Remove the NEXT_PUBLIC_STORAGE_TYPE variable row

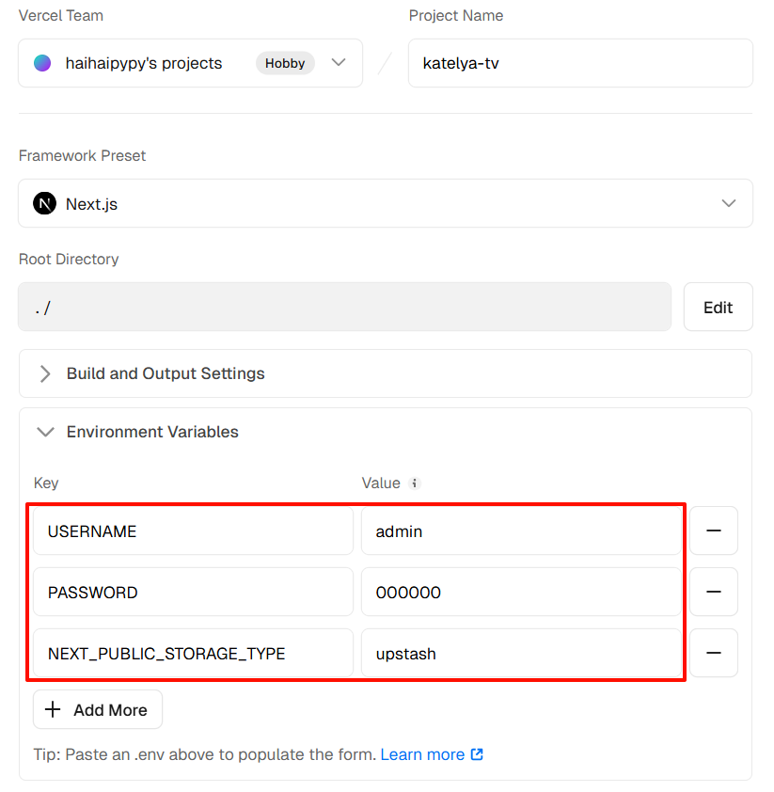click(713, 654)
